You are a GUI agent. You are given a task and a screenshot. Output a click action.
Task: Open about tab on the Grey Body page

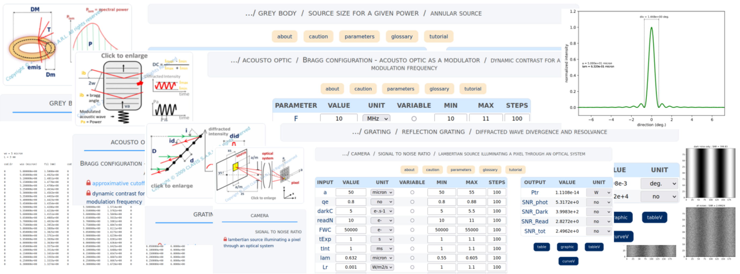click(284, 36)
